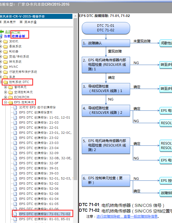The width and height of the screenshot is (172, 223).
Task: Click the 车身 folder icon
Action: tap(5, 77)
